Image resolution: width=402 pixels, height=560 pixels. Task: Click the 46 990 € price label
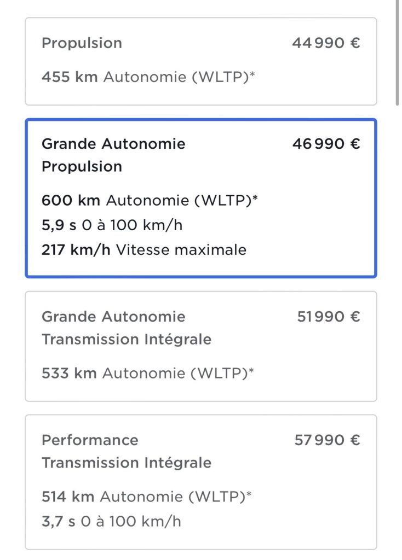coord(326,144)
